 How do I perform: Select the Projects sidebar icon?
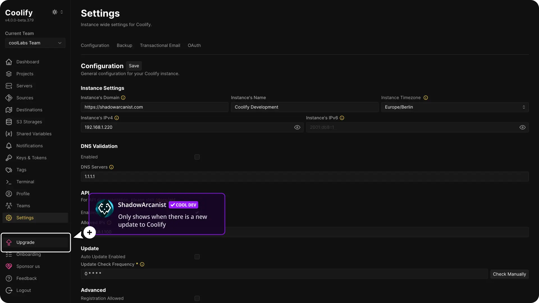pyautogui.click(x=9, y=74)
